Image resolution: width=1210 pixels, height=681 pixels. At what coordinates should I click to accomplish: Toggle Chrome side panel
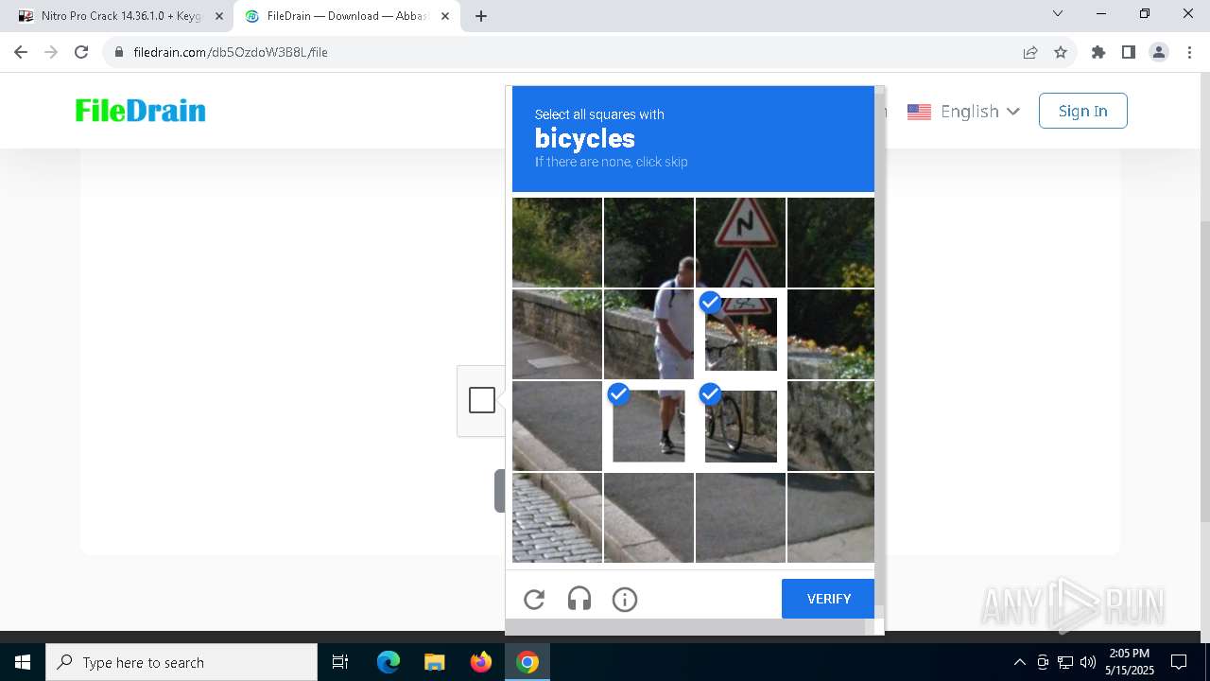pos(1129,52)
